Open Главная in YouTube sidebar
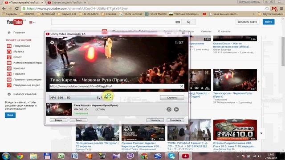The height and width of the screenshot is (160, 285). point(19,32)
